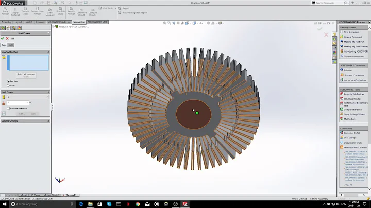
Task: Click Run This Study
Action: (61, 11)
